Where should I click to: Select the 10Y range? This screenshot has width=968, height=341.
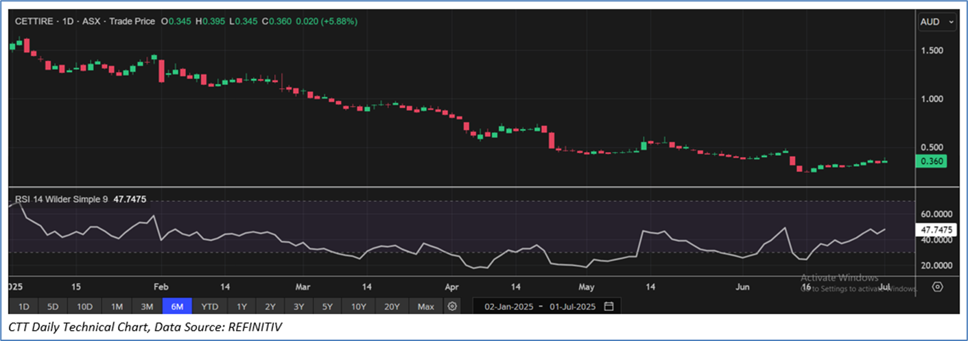tap(359, 306)
